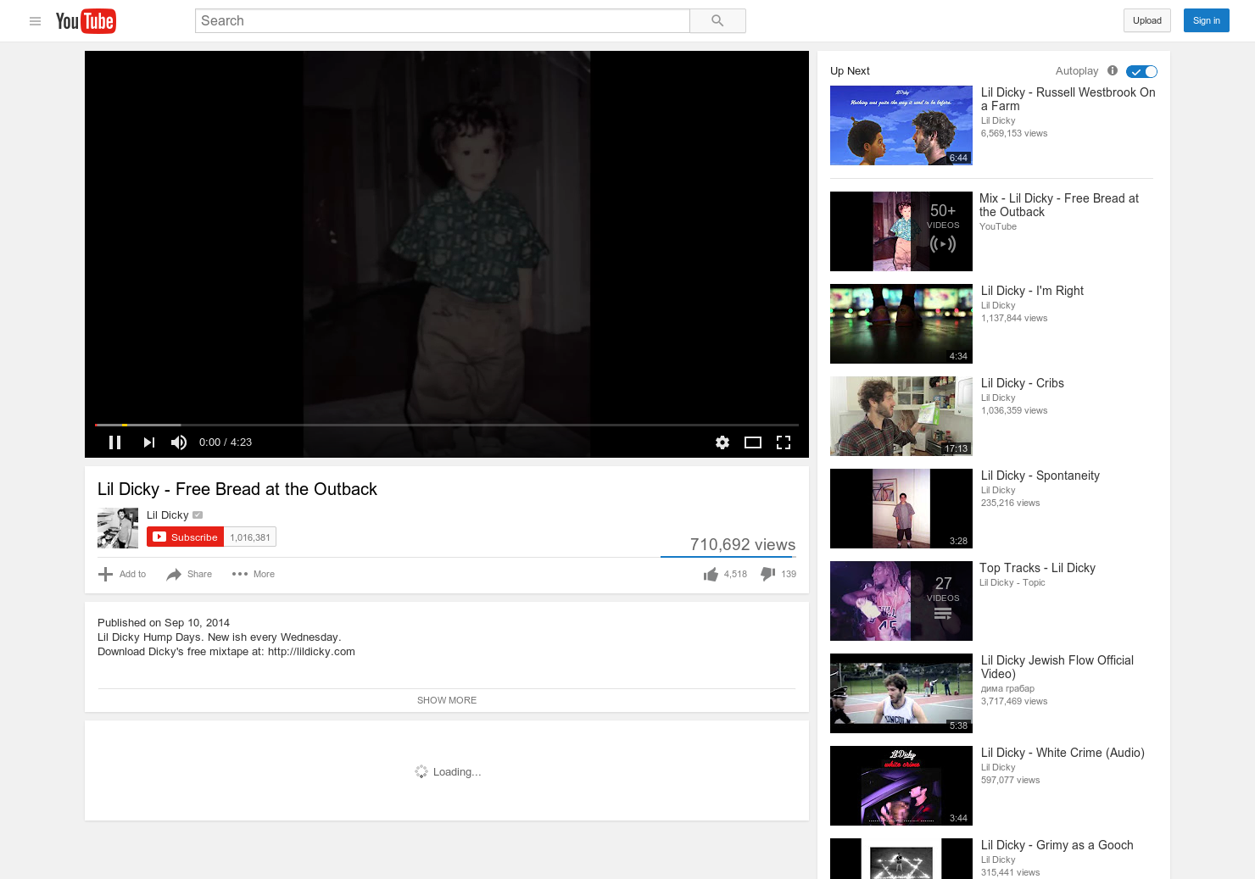Open Russell Westbrook On a Farm thumbnail
This screenshot has width=1255, height=879.
coord(901,125)
